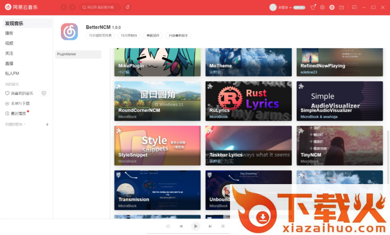
Task: Open settings gear icon
Action: tap(322, 7)
